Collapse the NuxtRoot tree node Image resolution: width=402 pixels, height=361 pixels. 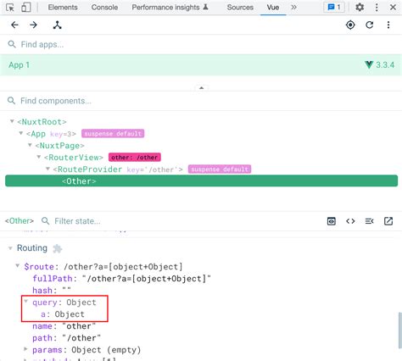(12, 121)
